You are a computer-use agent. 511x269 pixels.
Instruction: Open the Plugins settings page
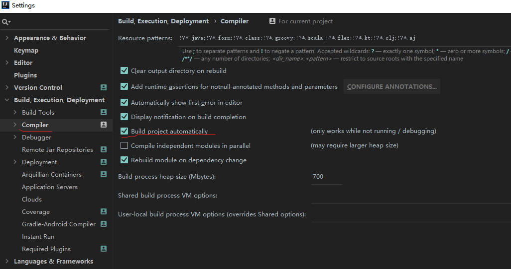coord(25,75)
